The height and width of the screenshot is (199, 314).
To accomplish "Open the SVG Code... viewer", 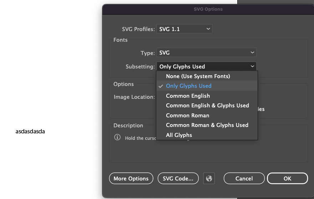I will (178, 179).
